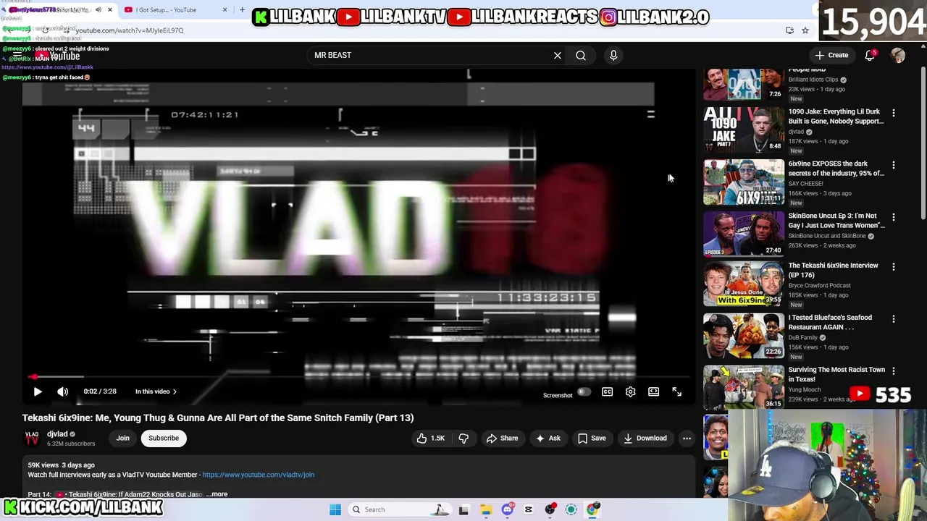This screenshot has width=927, height=521.
Task: Open Task View from the taskbar
Action: (463, 509)
